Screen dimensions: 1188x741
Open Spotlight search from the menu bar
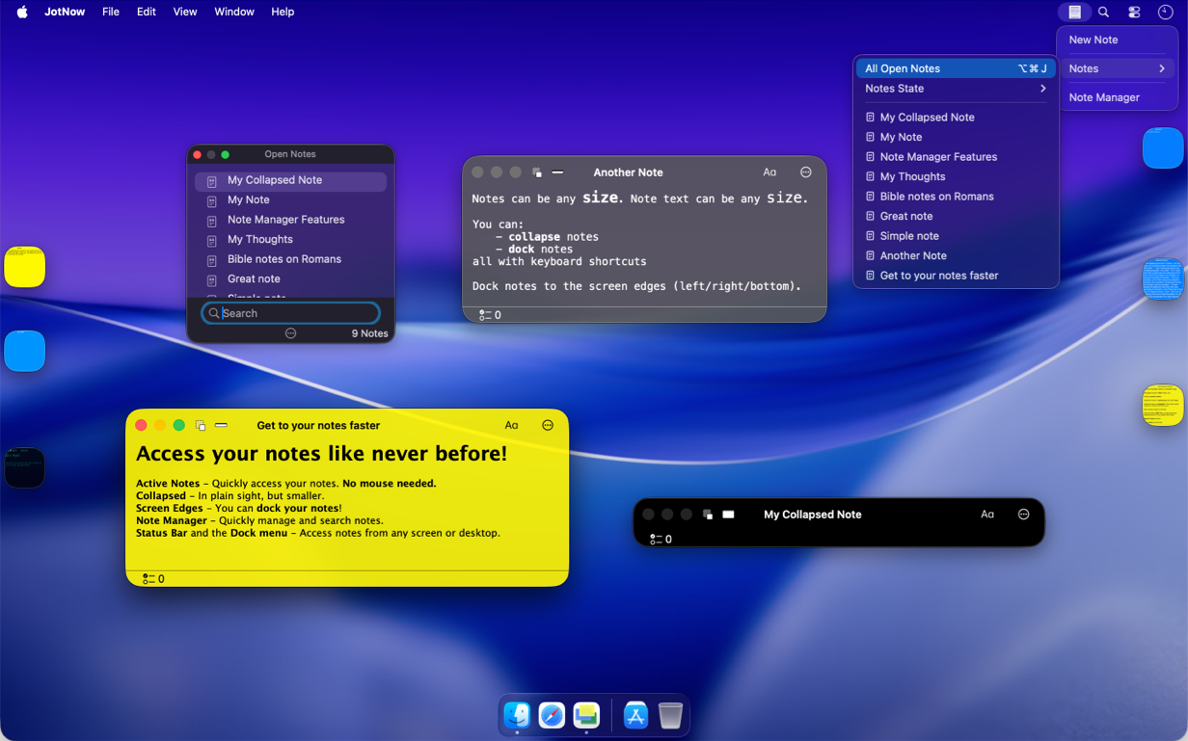coord(1103,12)
